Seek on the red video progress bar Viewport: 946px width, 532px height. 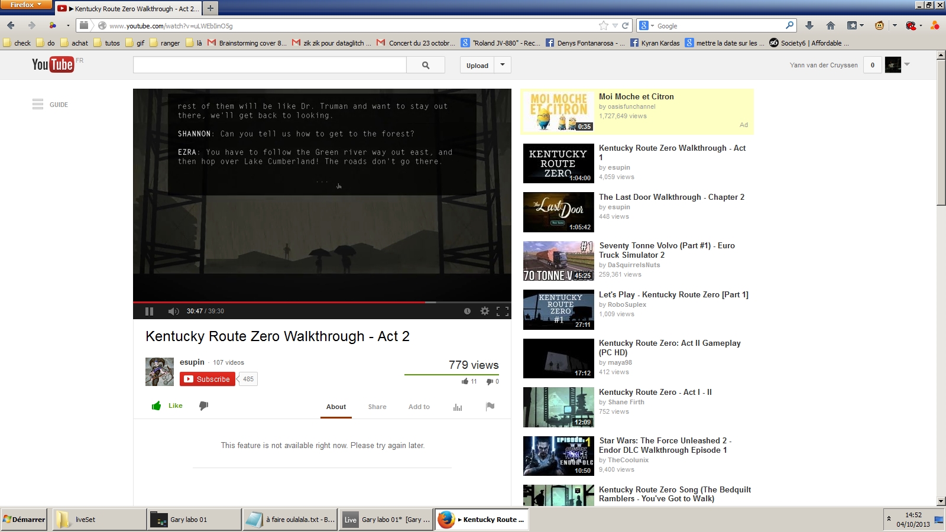tap(296, 301)
